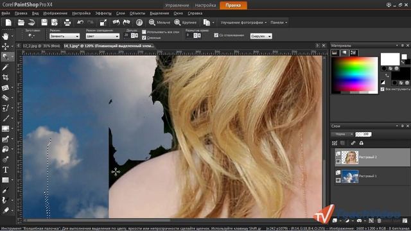Toggle 'Использовать все слои' checkbox
This screenshot has width=411, height=231.
click(144, 32)
